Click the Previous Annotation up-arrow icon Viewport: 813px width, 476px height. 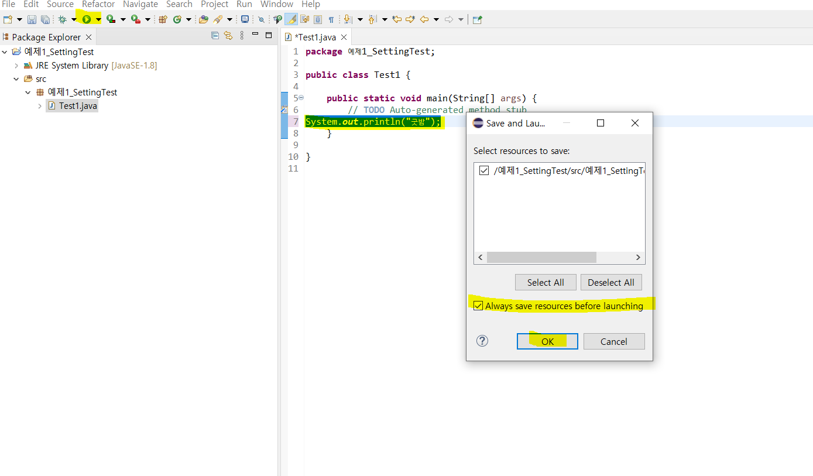[x=373, y=19]
